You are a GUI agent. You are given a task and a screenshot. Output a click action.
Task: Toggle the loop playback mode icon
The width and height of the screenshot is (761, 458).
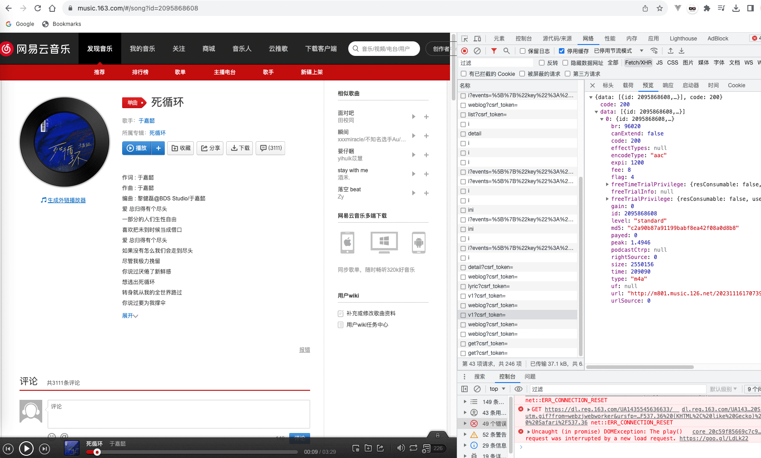(x=413, y=448)
